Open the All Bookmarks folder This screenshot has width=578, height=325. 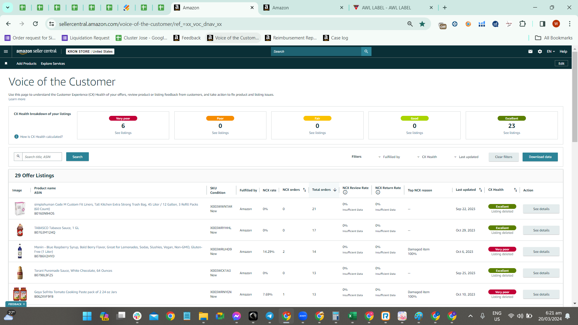(x=554, y=38)
